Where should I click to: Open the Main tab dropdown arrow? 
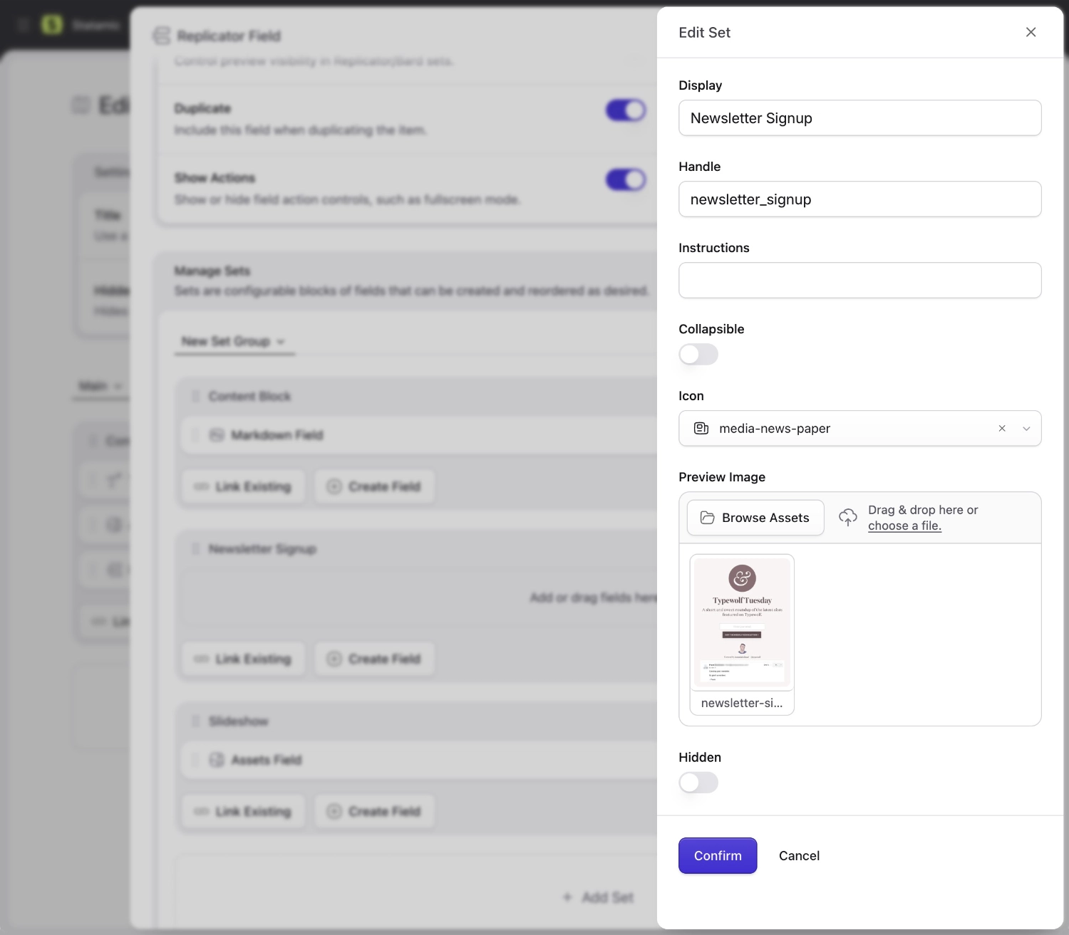tap(118, 385)
